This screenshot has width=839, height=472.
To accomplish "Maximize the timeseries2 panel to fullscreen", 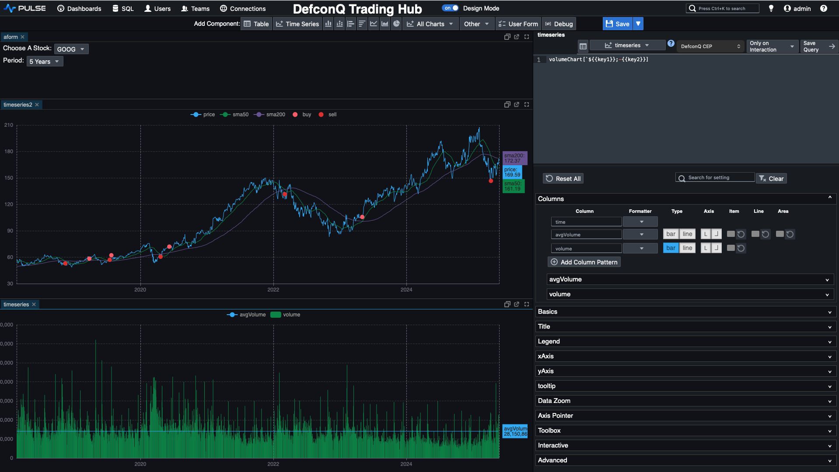I will pyautogui.click(x=527, y=104).
